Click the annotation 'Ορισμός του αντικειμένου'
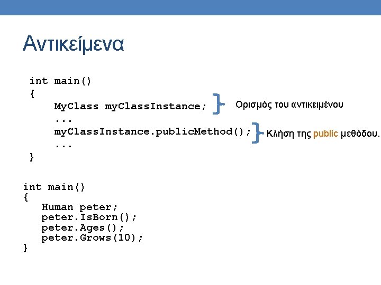Viewport: 381px width, 285px height. point(289,105)
